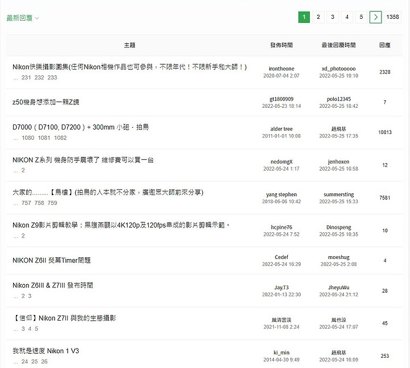The height and width of the screenshot is (368, 410).
Task: Click the 主題 column header
Action: [129, 45]
